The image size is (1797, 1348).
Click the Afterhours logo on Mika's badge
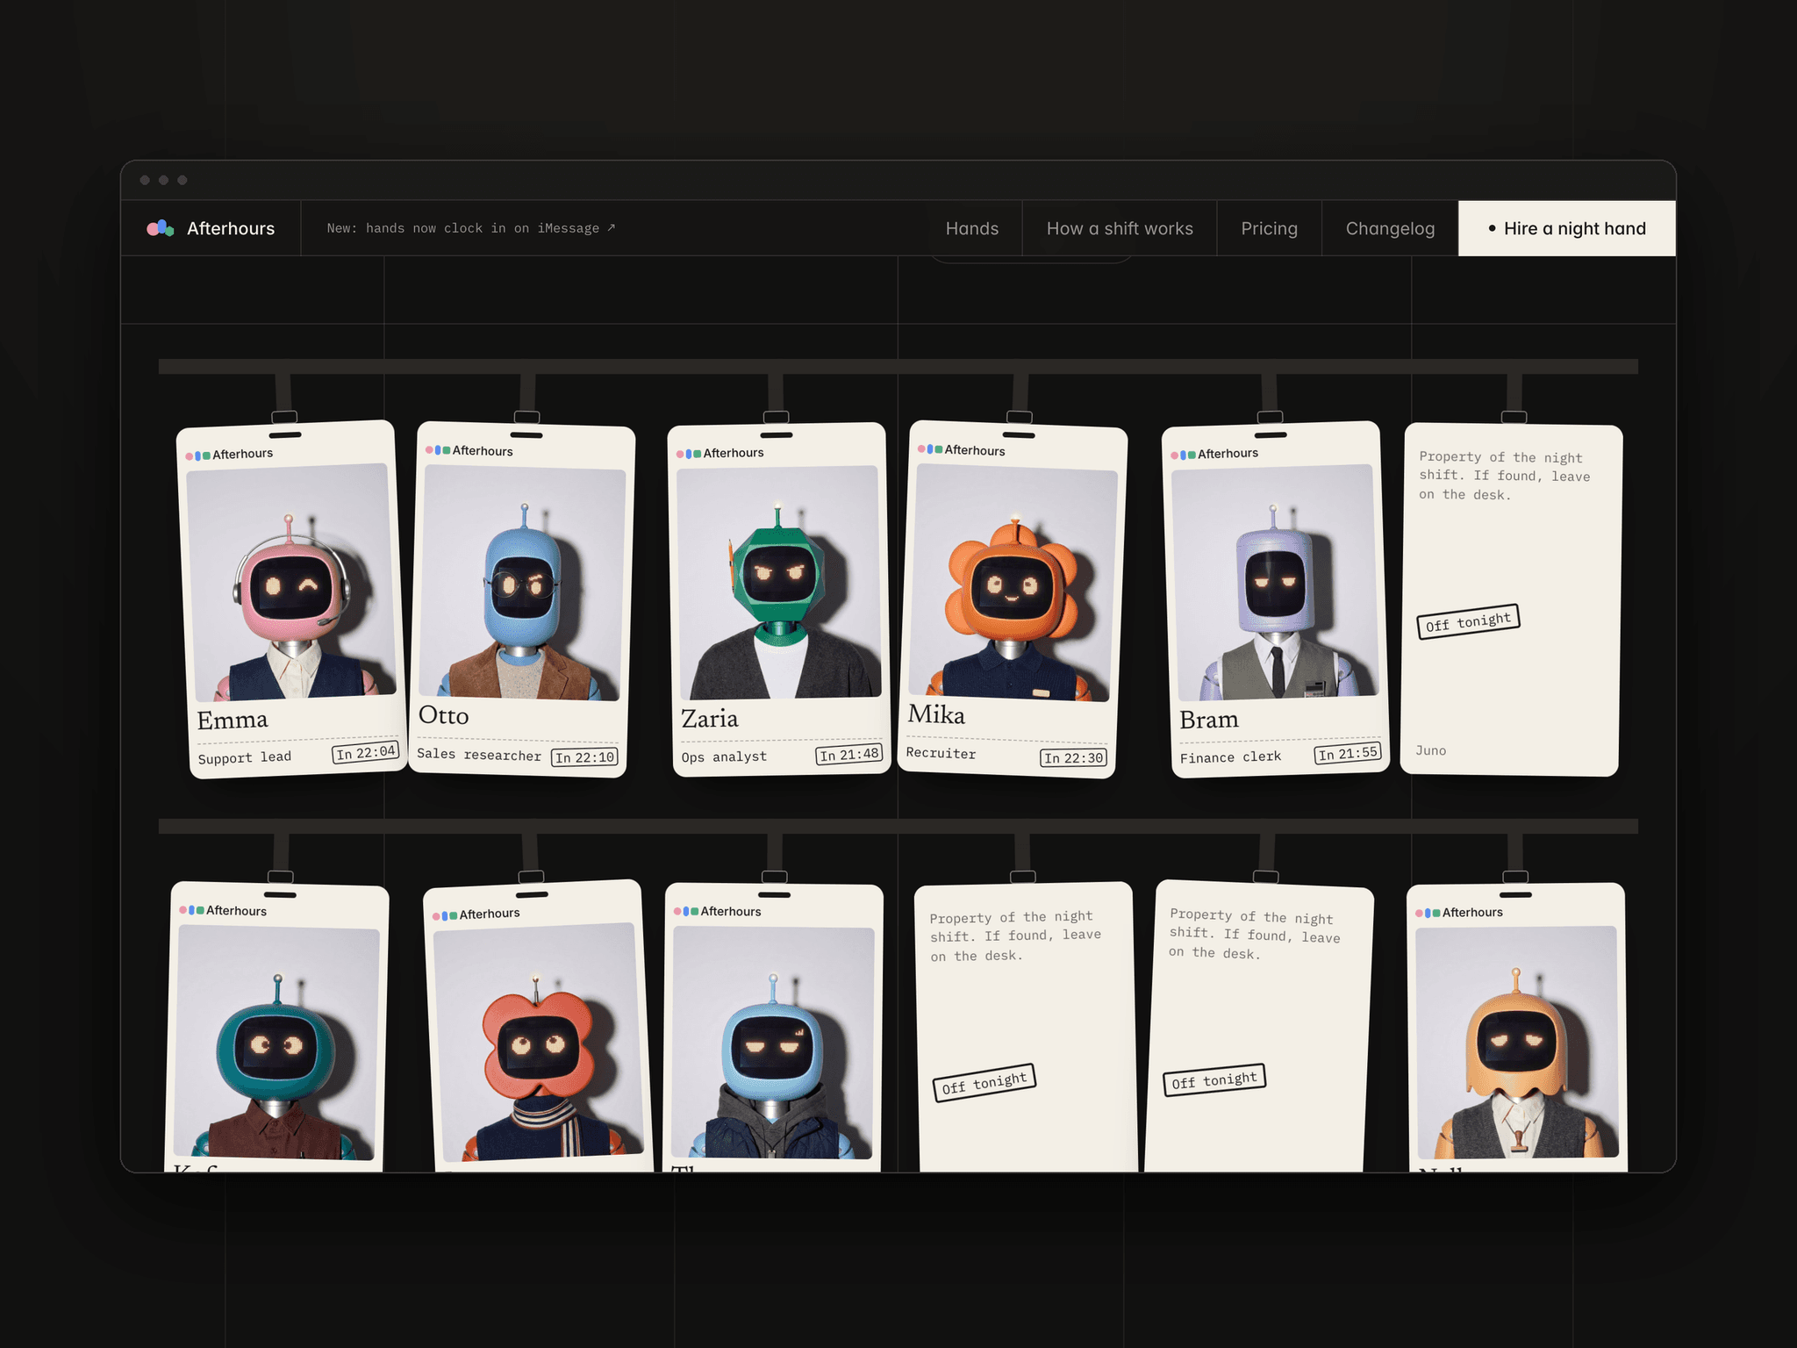click(x=962, y=450)
